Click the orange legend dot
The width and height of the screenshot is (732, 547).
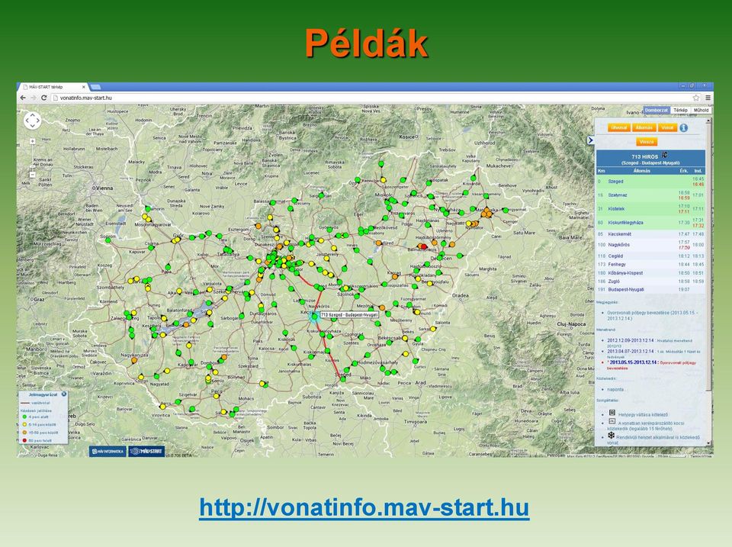coord(24,433)
